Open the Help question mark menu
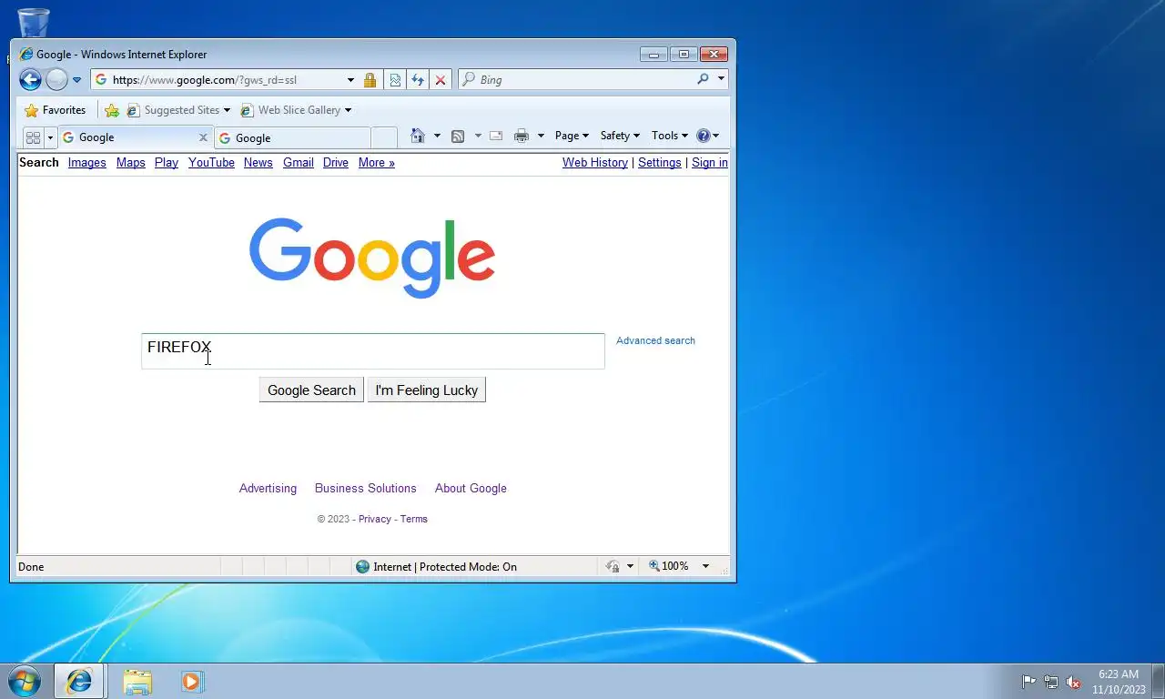Image resolution: width=1165 pixels, height=699 pixels. [x=708, y=136]
